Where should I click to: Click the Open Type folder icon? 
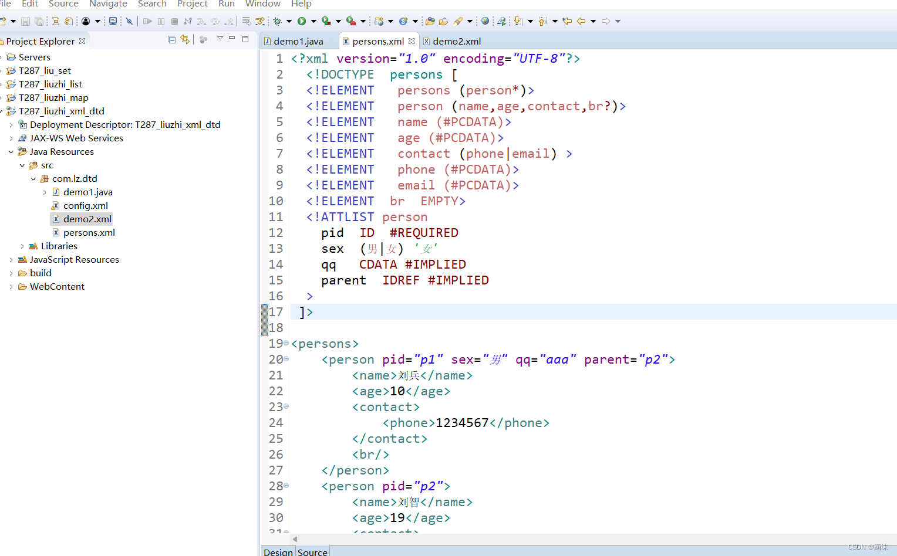[430, 21]
